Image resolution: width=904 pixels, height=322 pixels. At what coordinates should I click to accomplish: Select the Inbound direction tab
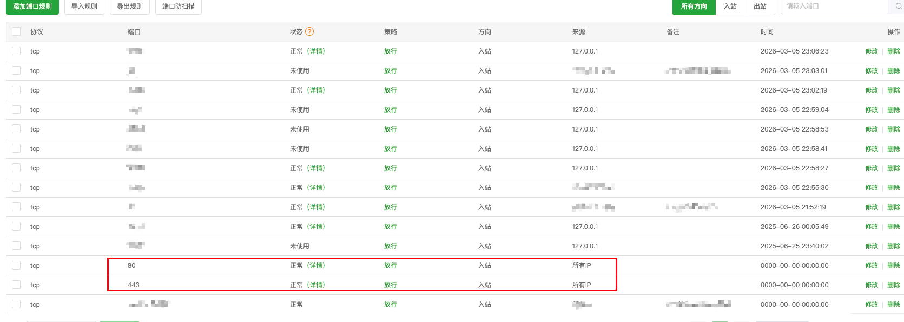point(730,6)
